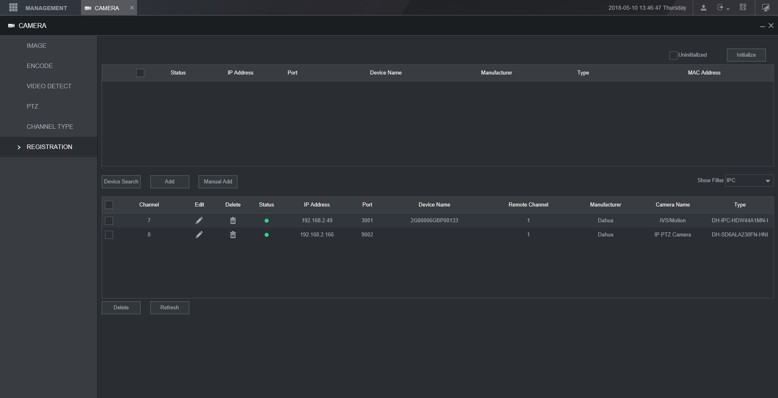
Task: Close the CAMERA tab
Action: point(132,8)
